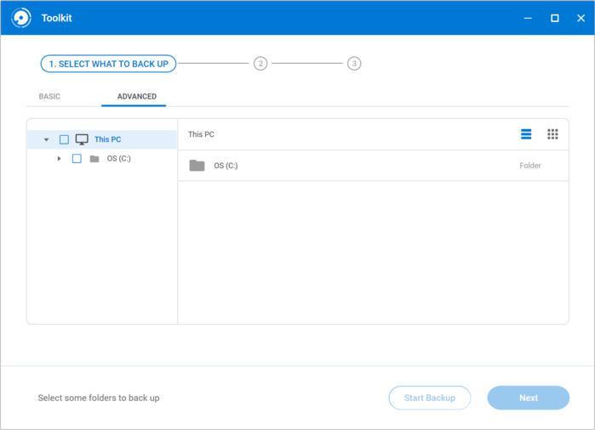Viewport: 595px width, 430px height.
Task: Go to step 3 circle
Action: click(x=354, y=64)
